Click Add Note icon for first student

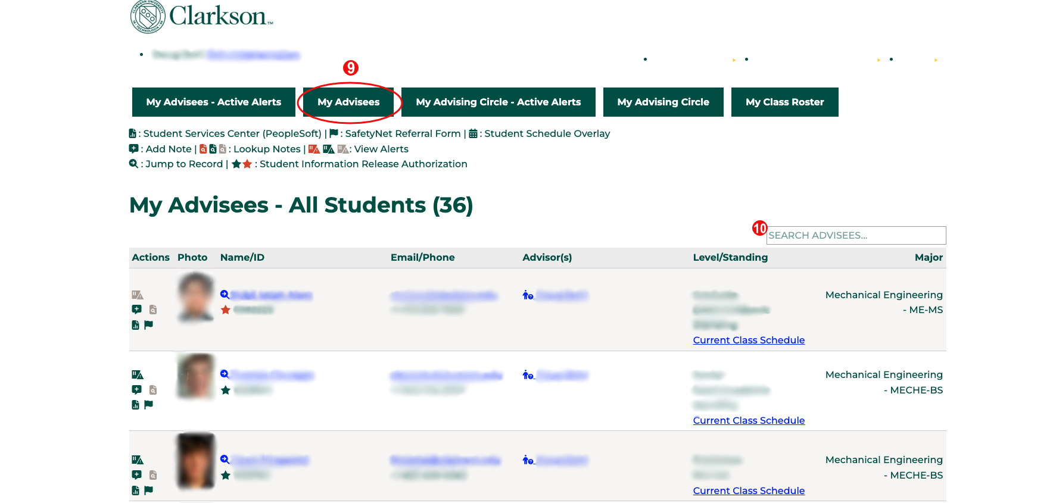point(136,310)
